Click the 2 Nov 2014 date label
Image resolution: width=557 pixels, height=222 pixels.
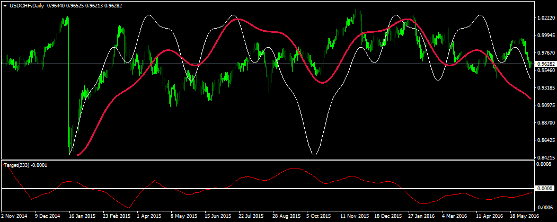14,216
